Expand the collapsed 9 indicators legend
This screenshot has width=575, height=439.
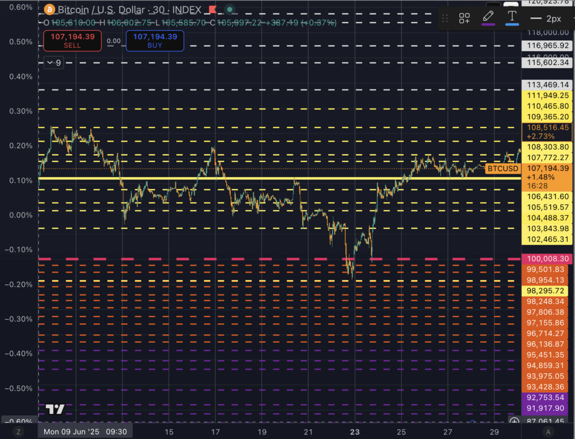(54, 63)
